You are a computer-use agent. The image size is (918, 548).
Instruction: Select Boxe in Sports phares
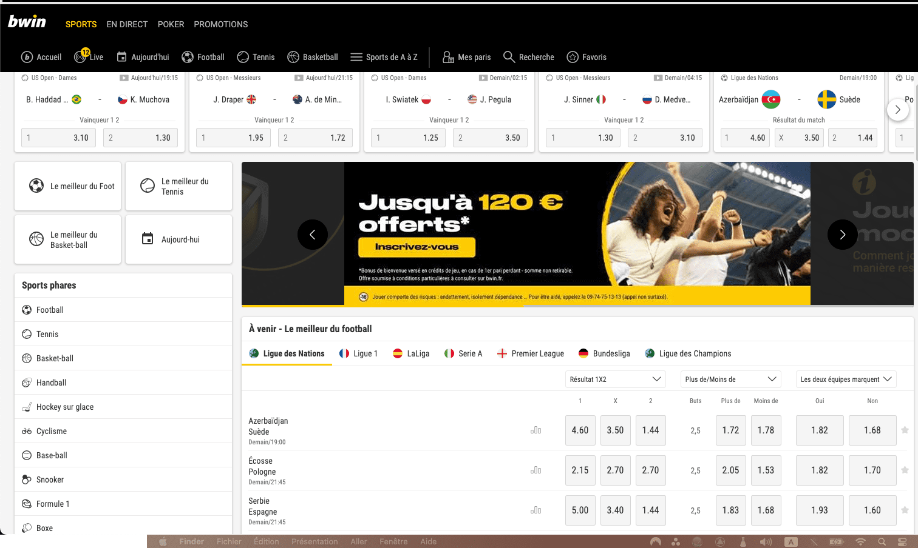pyautogui.click(x=123, y=526)
